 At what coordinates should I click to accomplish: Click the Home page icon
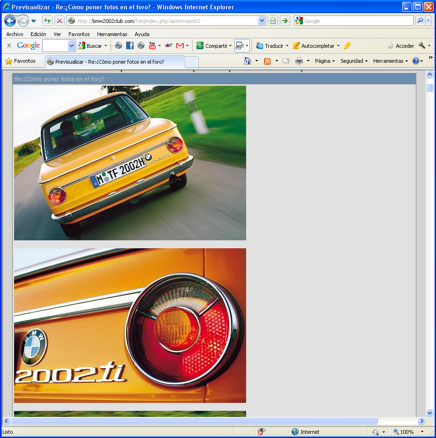point(248,61)
